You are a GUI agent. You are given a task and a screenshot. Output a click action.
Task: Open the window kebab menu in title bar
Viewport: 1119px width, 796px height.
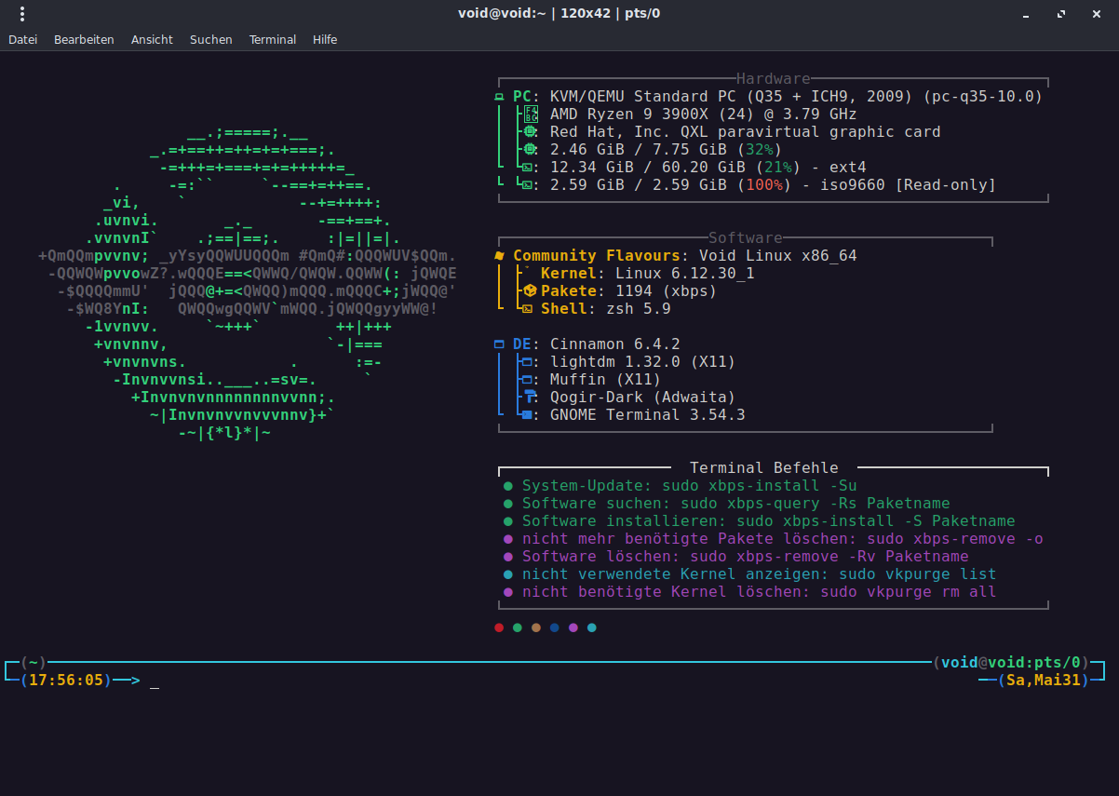(21, 14)
